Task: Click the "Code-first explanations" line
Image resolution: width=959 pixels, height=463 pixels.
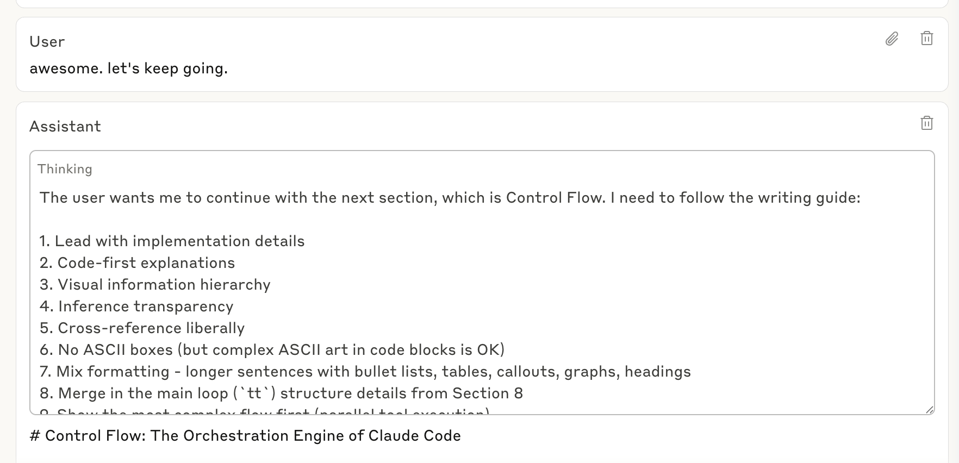Action: pyautogui.click(x=137, y=262)
